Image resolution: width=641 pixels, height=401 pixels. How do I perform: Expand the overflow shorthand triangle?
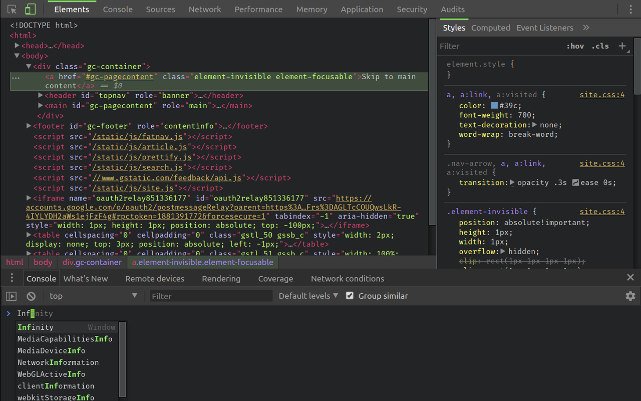[x=503, y=251]
